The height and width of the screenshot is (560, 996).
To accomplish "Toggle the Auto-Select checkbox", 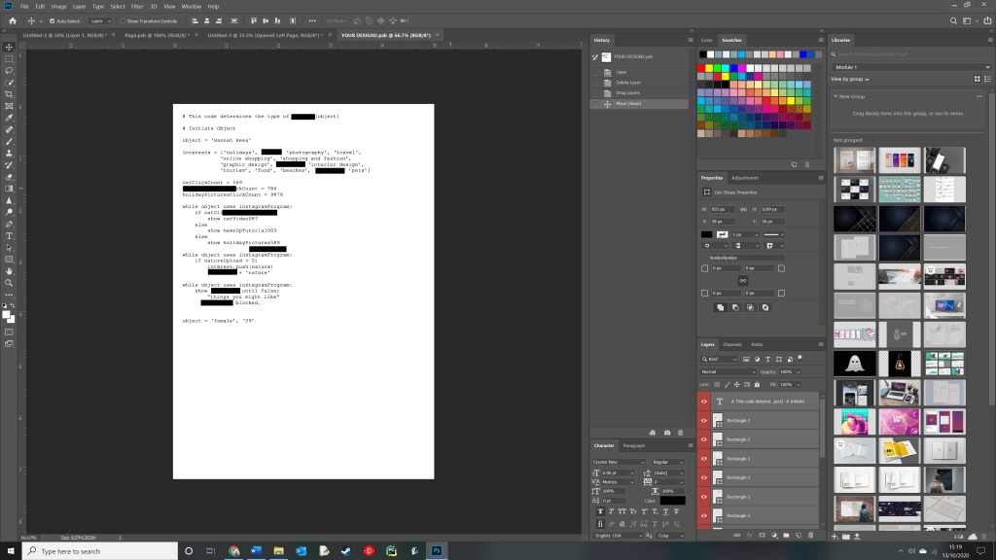I will click(x=52, y=20).
